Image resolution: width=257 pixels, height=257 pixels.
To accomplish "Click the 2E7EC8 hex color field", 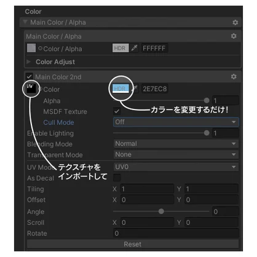I will tap(154, 89).
